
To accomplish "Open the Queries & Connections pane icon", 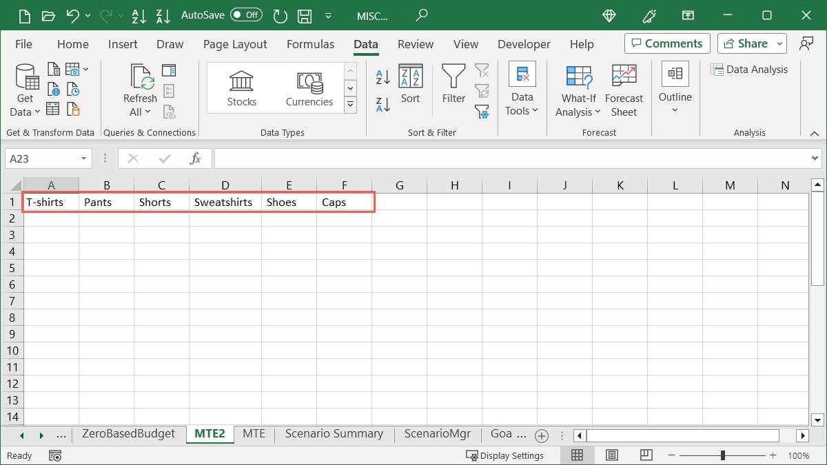I will tap(169, 70).
